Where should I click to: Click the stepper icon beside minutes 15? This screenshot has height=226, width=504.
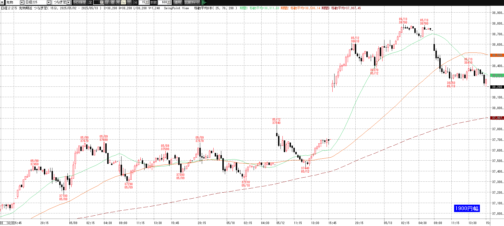point(147,2)
